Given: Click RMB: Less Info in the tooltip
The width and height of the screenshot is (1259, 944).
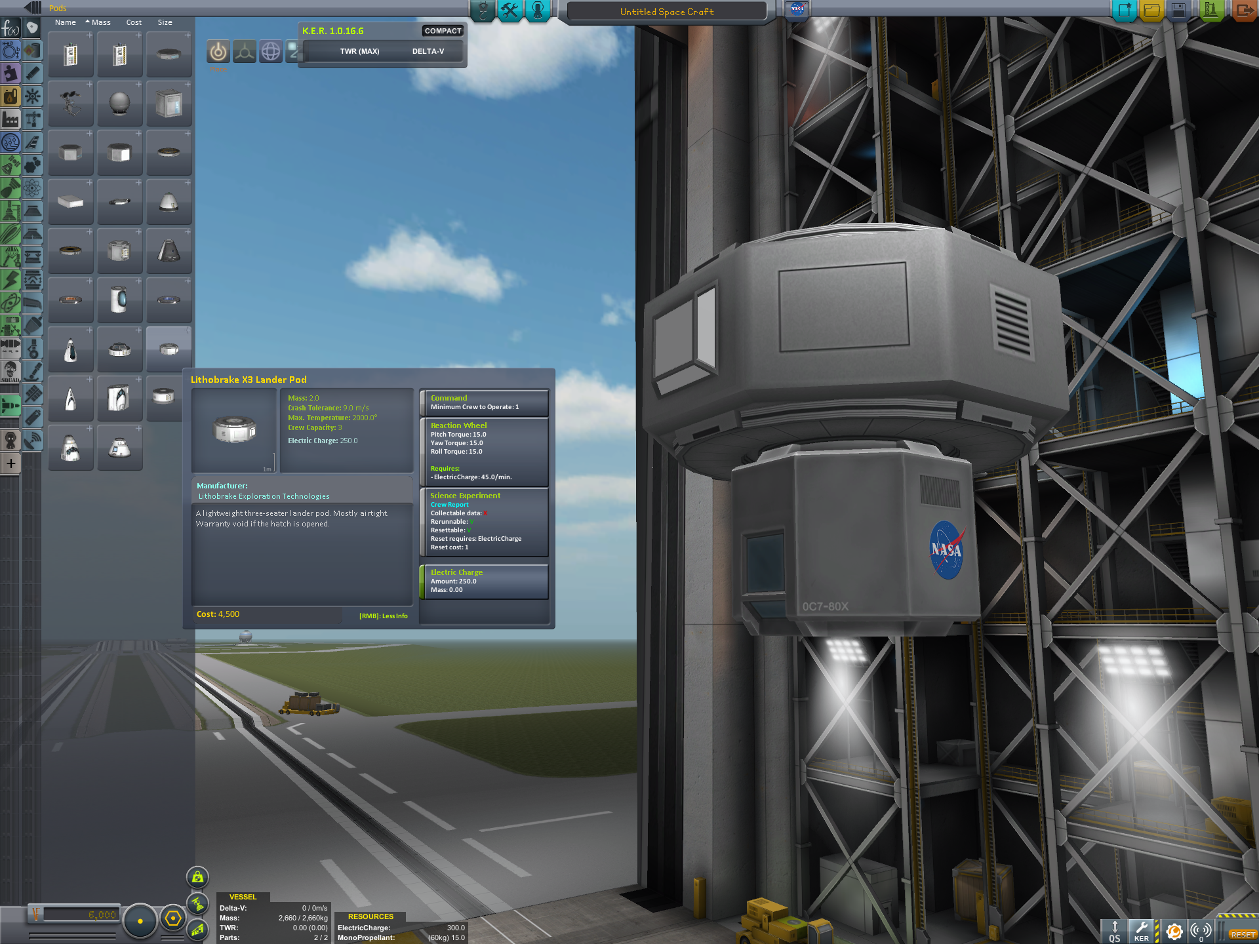Looking at the screenshot, I should 383,616.
